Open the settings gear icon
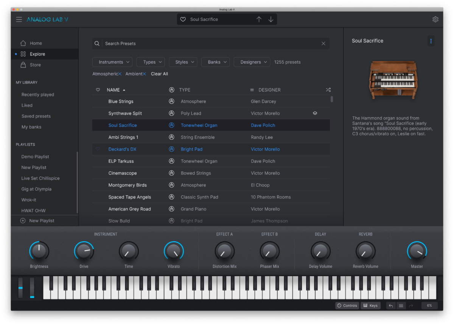Image resolution: width=454 pixels, height=325 pixels. pos(435,19)
